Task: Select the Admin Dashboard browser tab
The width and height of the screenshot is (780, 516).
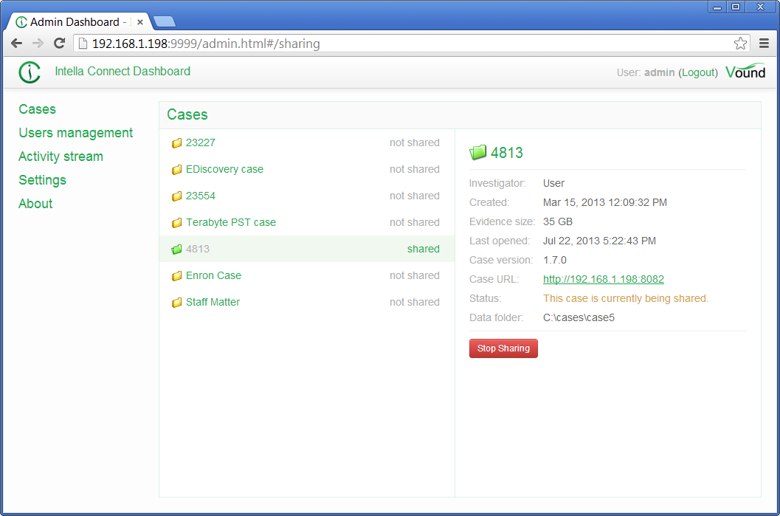Action: pyautogui.click(x=70, y=21)
